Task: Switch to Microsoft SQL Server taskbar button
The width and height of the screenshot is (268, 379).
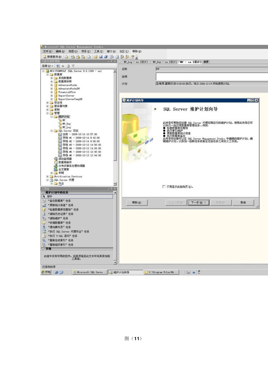Action: coord(89,272)
